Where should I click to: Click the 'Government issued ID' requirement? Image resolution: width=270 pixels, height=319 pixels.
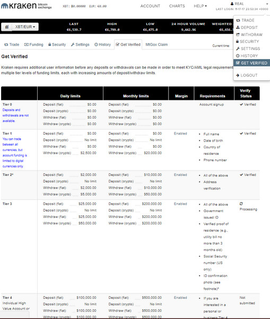pyautogui.click(x=213, y=214)
